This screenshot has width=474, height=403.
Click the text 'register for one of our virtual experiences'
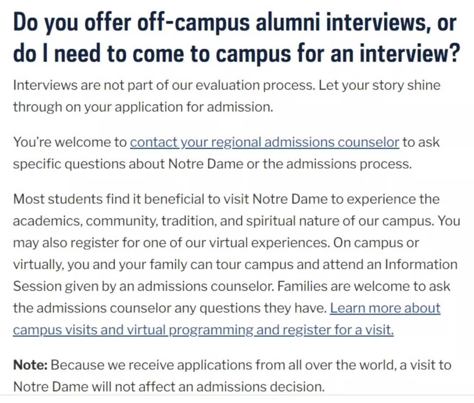click(x=200, y=243)
